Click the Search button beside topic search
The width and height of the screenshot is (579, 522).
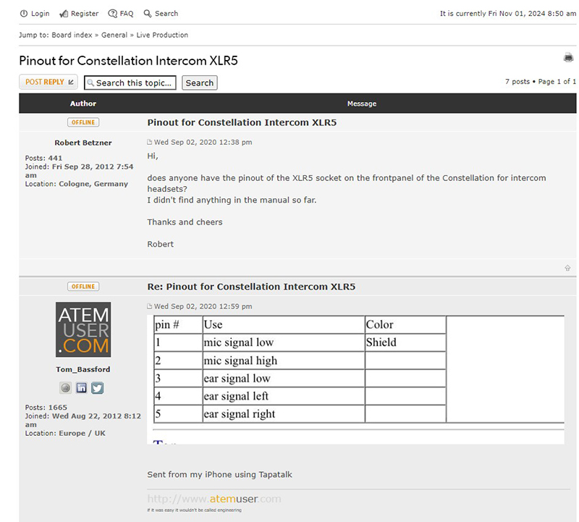pyautogui.click(x=199, y=83)
